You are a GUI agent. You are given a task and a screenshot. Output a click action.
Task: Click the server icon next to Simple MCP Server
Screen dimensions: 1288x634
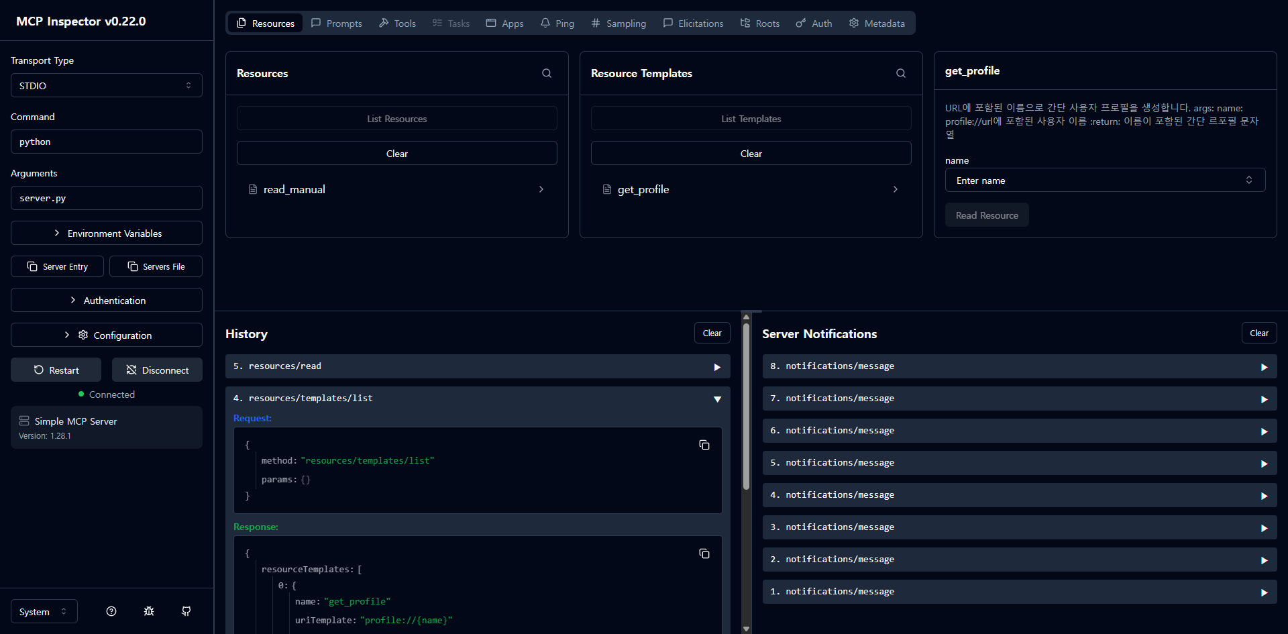click(24, 421)
